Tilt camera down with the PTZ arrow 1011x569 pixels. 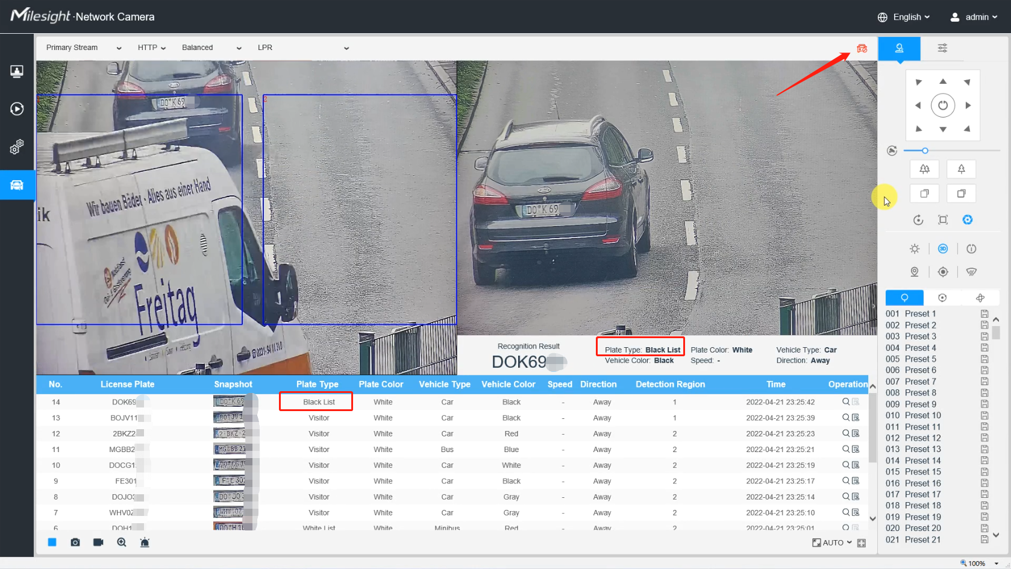coord(943,129)
